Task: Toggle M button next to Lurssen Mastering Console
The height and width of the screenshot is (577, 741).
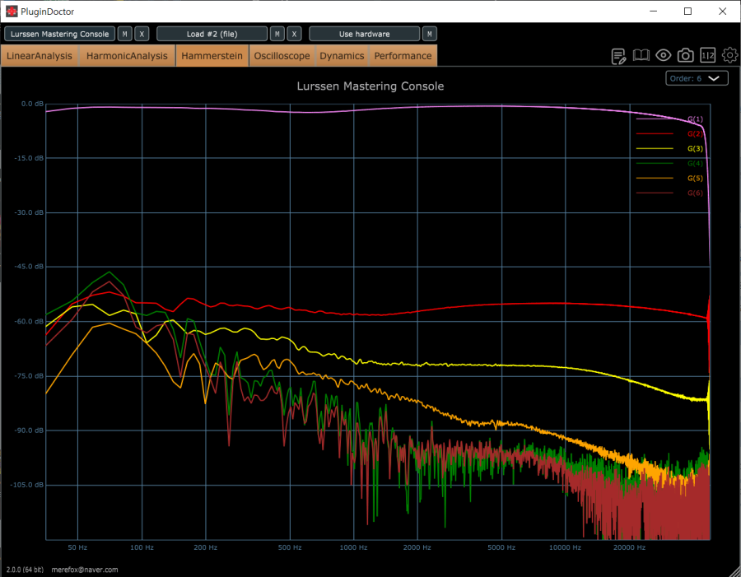Action: click(125, 34)
